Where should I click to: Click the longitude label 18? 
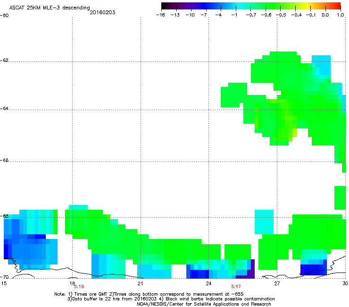[72, 283]
